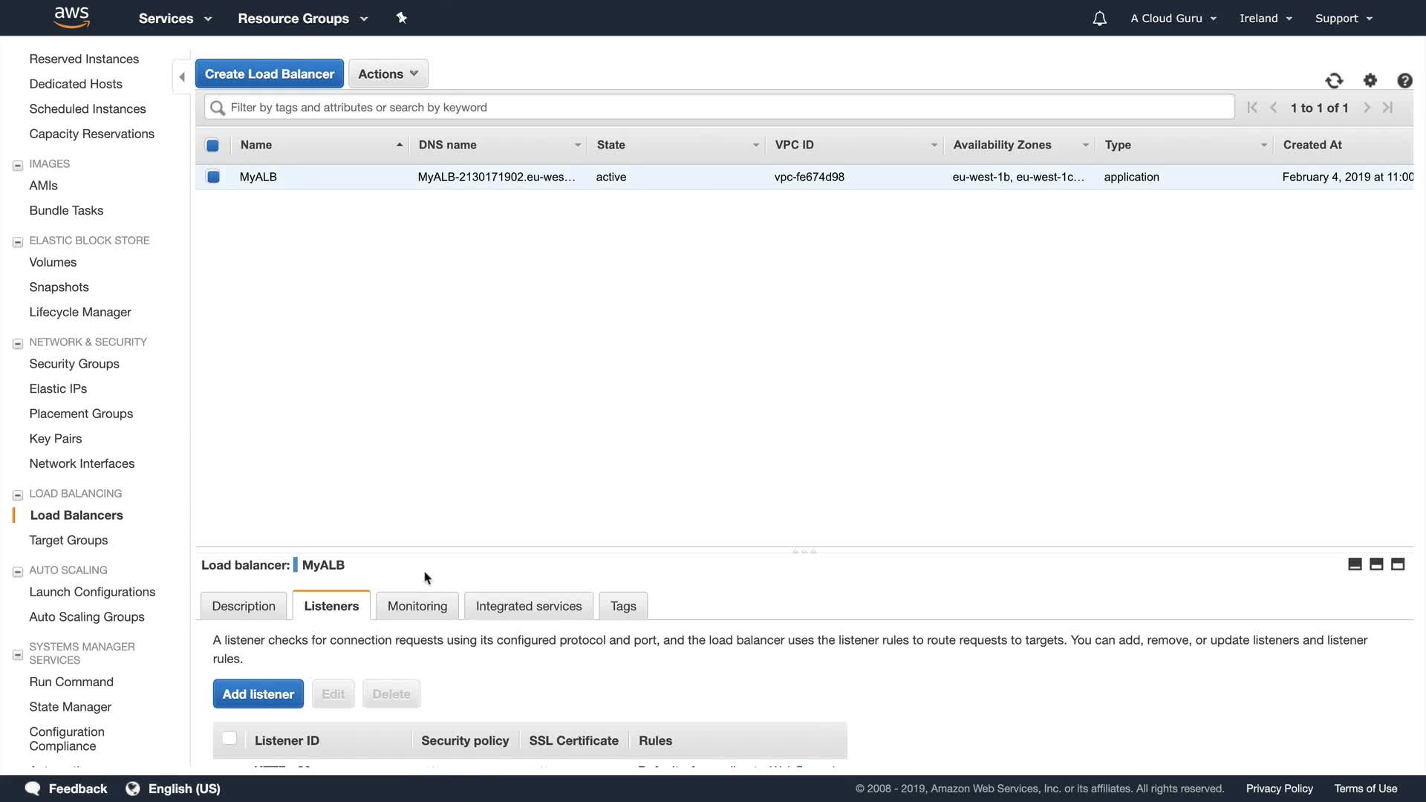Image resolution: width=1426 pixels, height=802 pixels.
Task: Collapse the Load Balancing sidebar section
Action: point(18,495)
